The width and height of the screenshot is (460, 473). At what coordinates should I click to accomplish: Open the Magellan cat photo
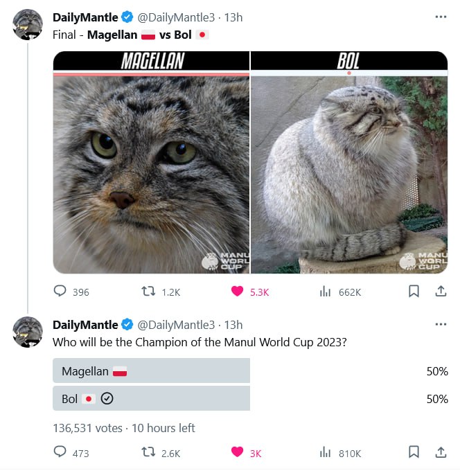click(151, 173)
